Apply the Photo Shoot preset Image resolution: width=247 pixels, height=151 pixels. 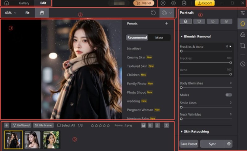136,92
